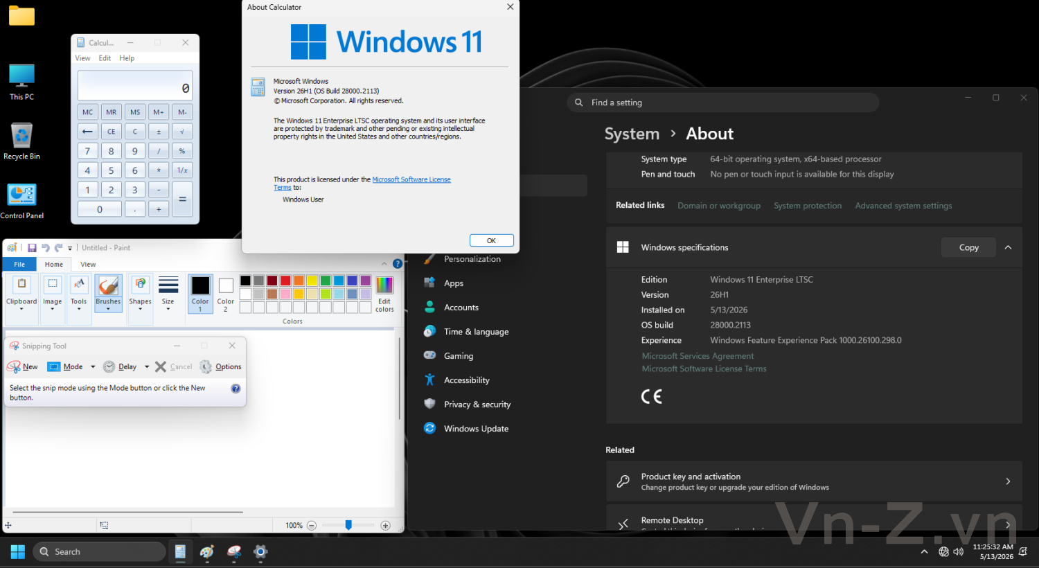Click New in the Snipping Tool
Screen dimensions: 1039x568
tap(23, 367)
